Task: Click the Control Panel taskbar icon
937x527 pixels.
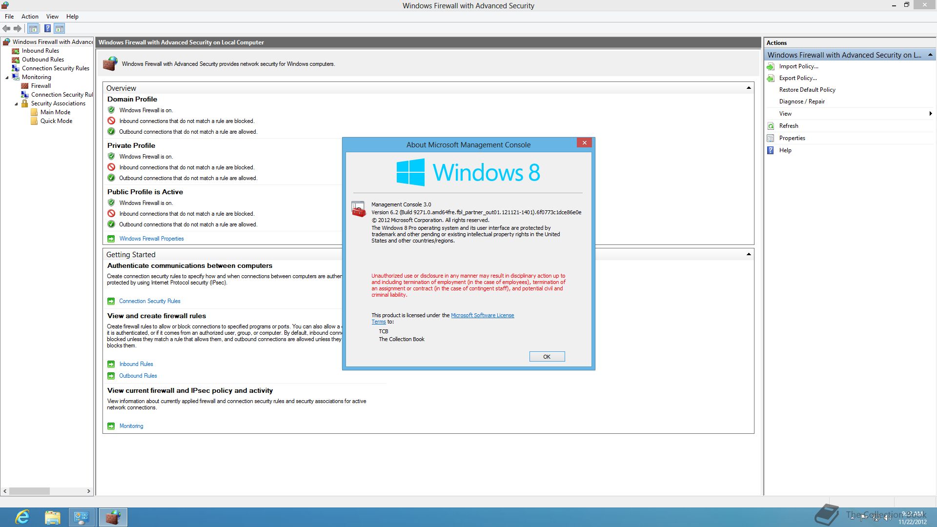Action: [81, 517]
